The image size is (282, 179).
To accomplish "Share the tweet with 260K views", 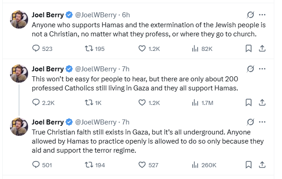I will tap(262, 165).
